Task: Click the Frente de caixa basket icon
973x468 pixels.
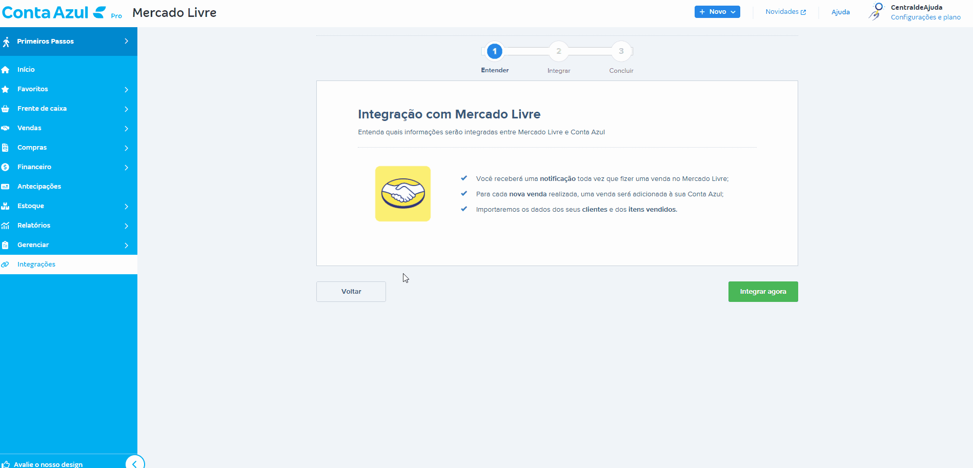Action: click(x=6, y=109)
